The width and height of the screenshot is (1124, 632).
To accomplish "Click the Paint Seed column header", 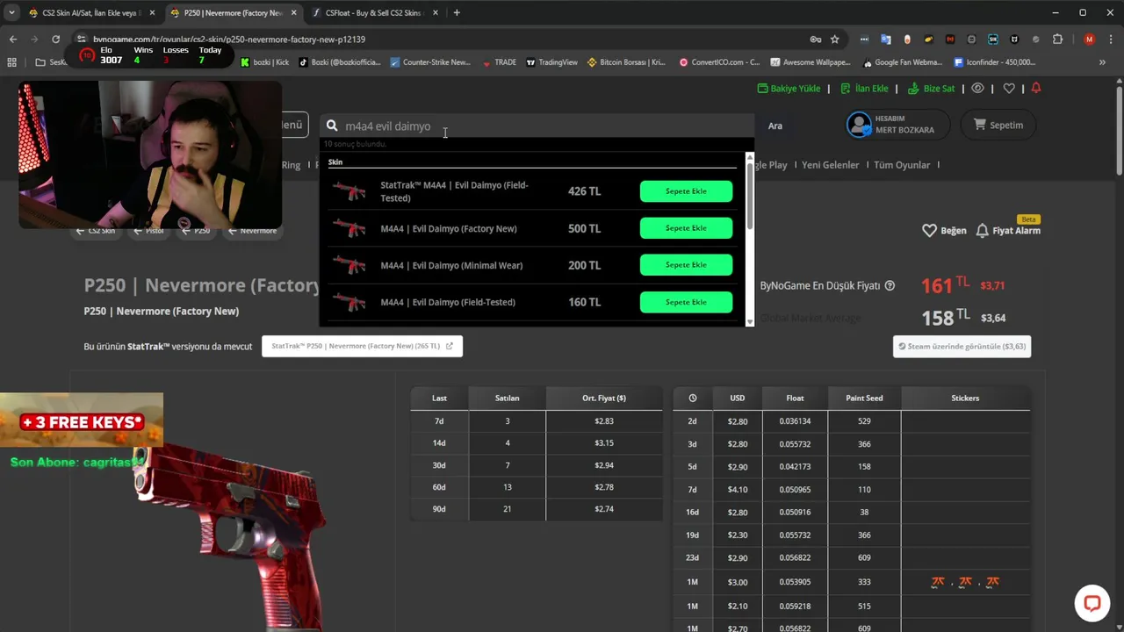I will [x=864, y=399].
